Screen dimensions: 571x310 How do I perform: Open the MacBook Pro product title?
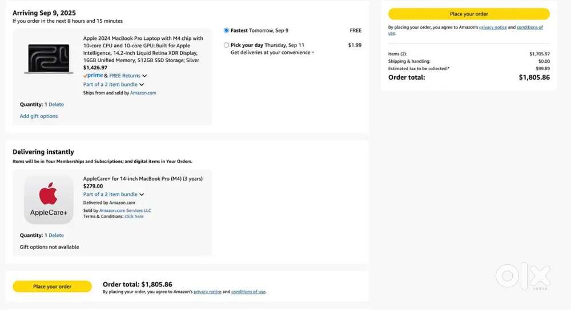[143, 49]
